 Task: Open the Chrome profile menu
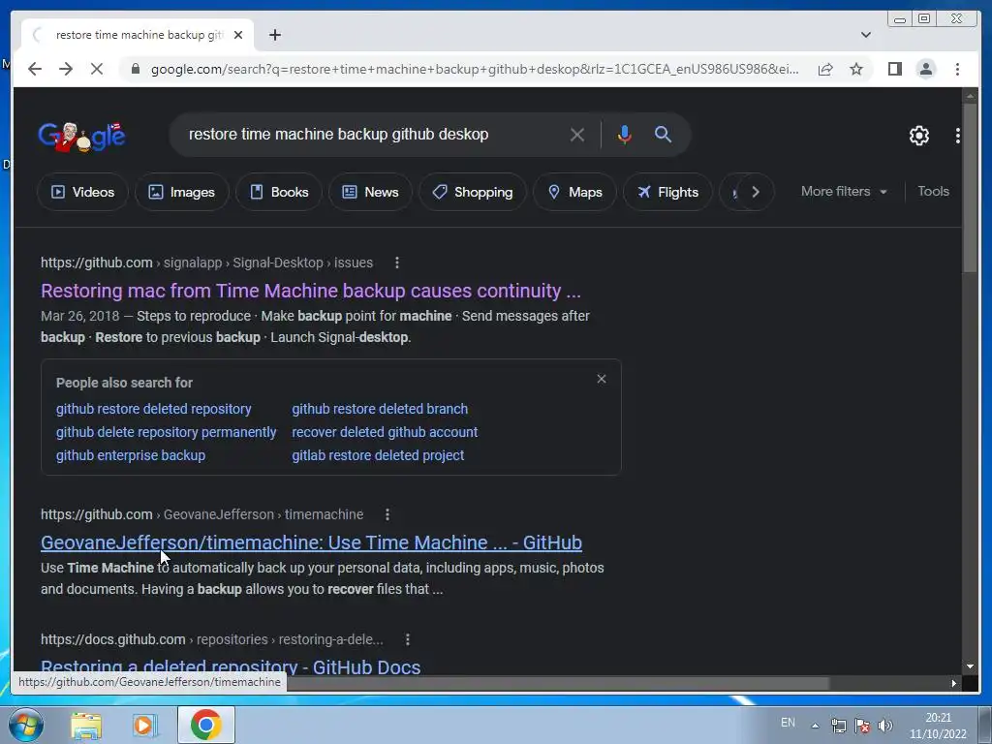pos(925,69)
